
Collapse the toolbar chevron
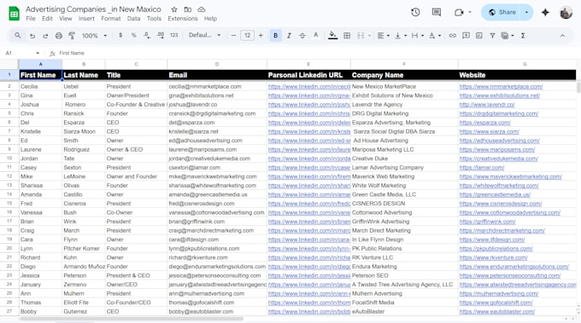point(562,36)
